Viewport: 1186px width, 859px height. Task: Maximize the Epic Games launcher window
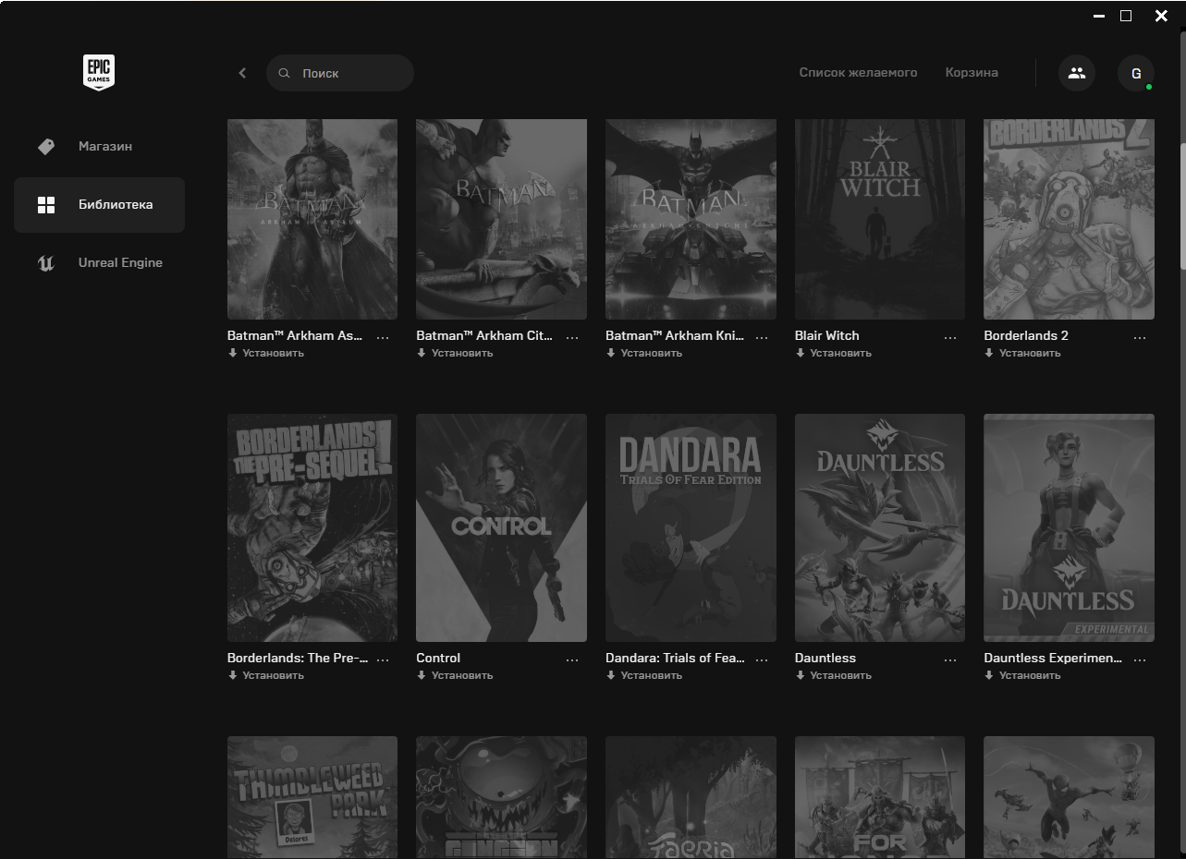point(1126,16)
